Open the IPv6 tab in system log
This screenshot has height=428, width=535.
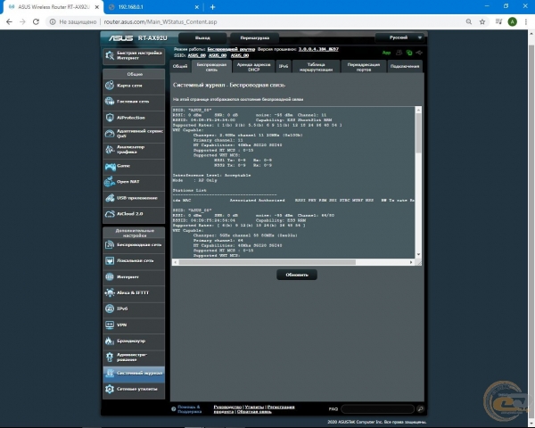tap(284, 67)
